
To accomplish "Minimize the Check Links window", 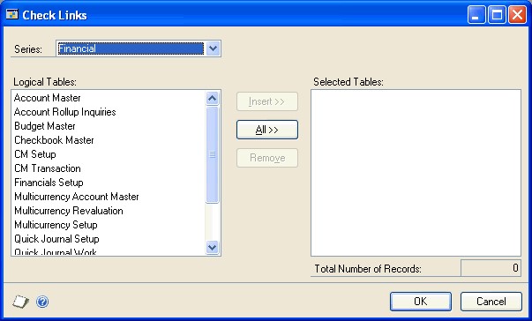I will [476, 15].
